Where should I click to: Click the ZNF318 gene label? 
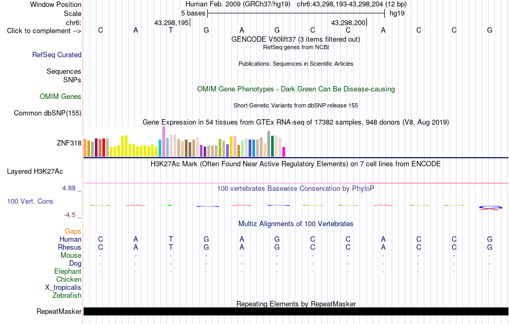[69, 143]
